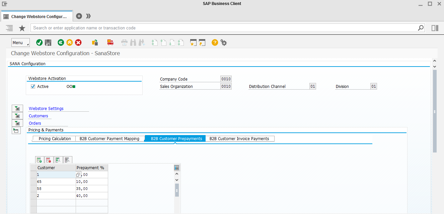Open help with the question mark icon
Viewport: 444px width, 214px height.
pos(215,42)
